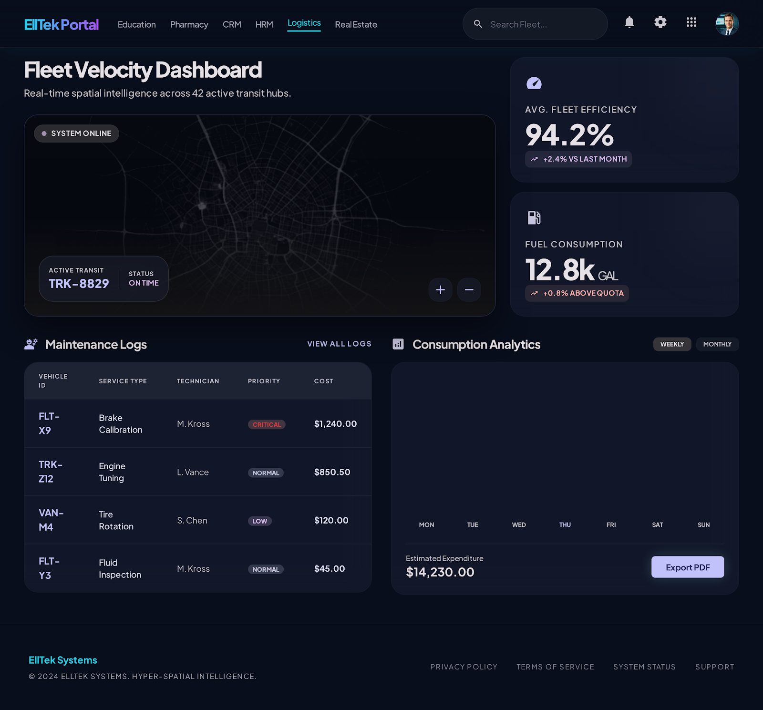The image size is (763, 710).
Task: Select the Logistics nav tab
Action: [304, 23]
